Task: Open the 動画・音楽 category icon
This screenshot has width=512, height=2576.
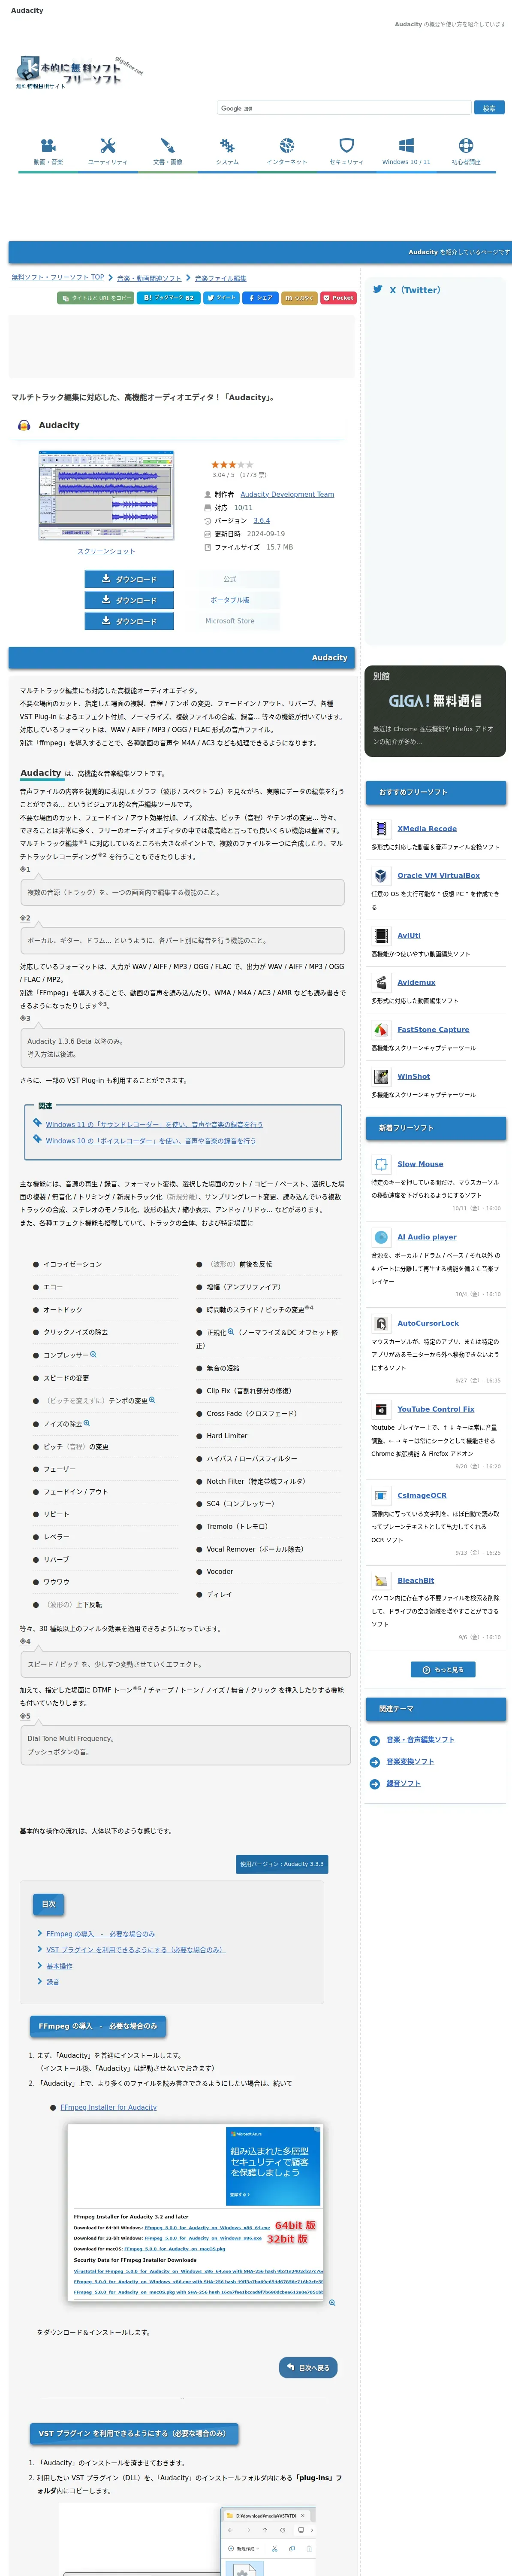Action: 48,145
